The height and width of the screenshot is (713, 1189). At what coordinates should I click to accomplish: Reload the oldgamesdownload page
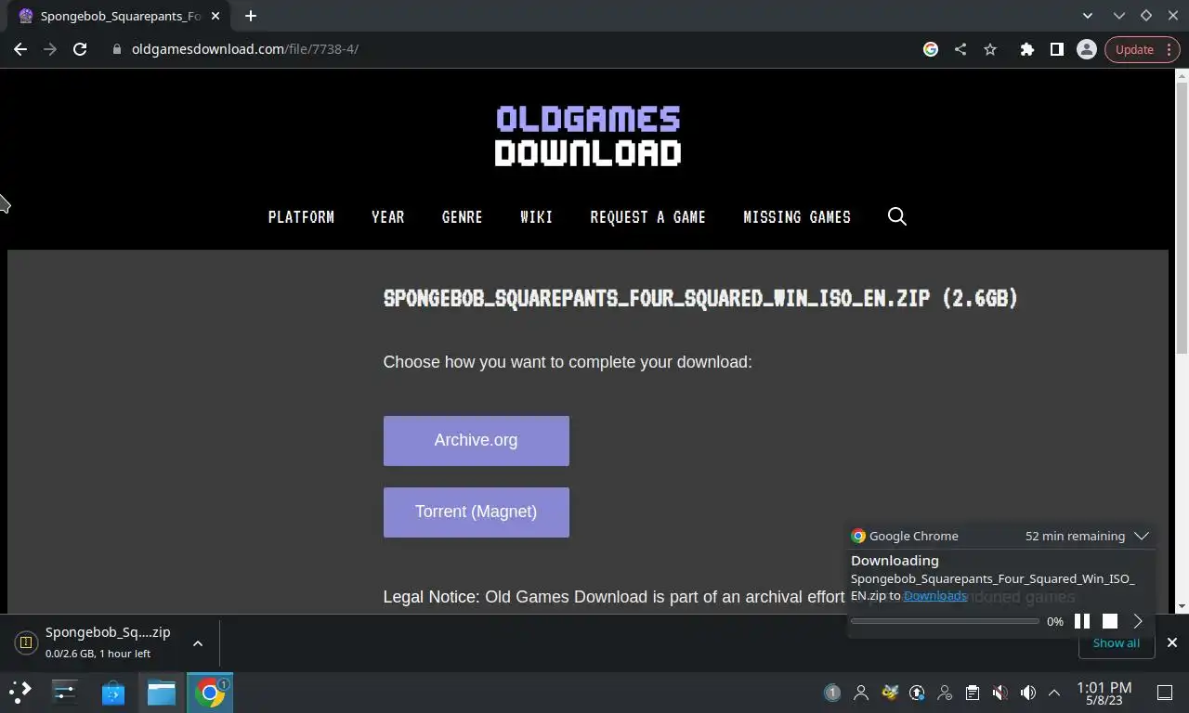click(x=80, y=49)
